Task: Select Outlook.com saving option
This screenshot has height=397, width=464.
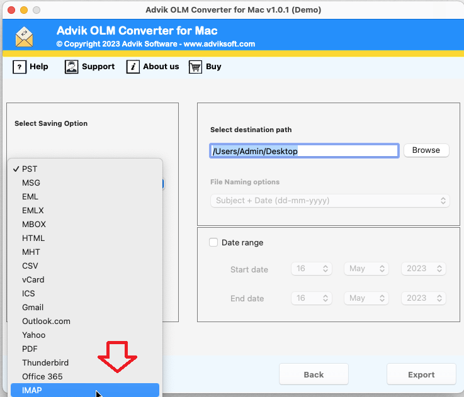Action: tap(85, 322)
